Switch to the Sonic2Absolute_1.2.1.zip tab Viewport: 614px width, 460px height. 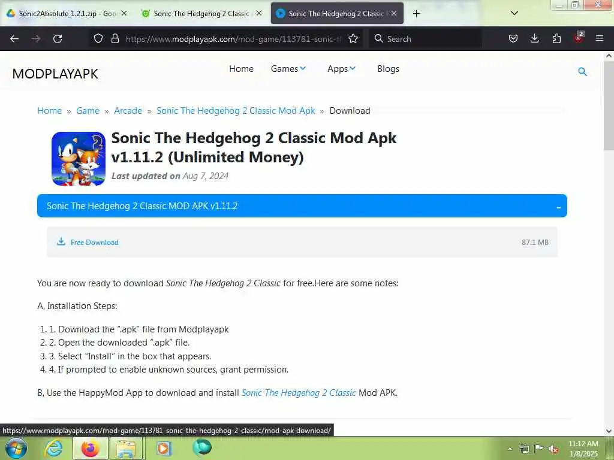[67, 14]
